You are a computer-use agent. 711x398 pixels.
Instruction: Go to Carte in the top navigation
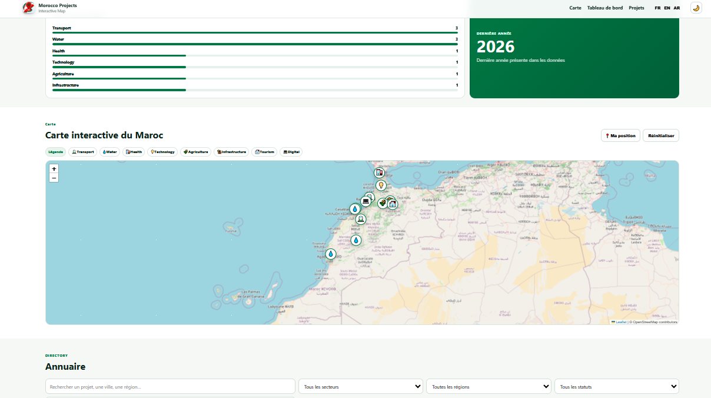coord(575,8)
